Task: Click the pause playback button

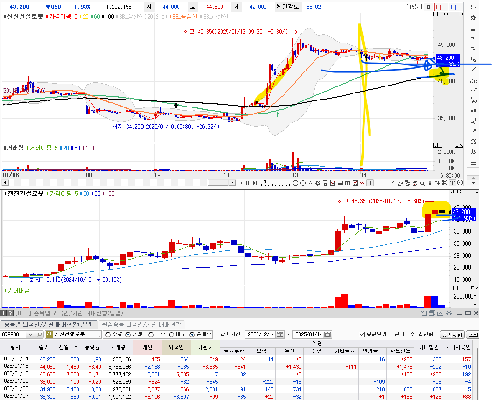Action: [248, 183]
